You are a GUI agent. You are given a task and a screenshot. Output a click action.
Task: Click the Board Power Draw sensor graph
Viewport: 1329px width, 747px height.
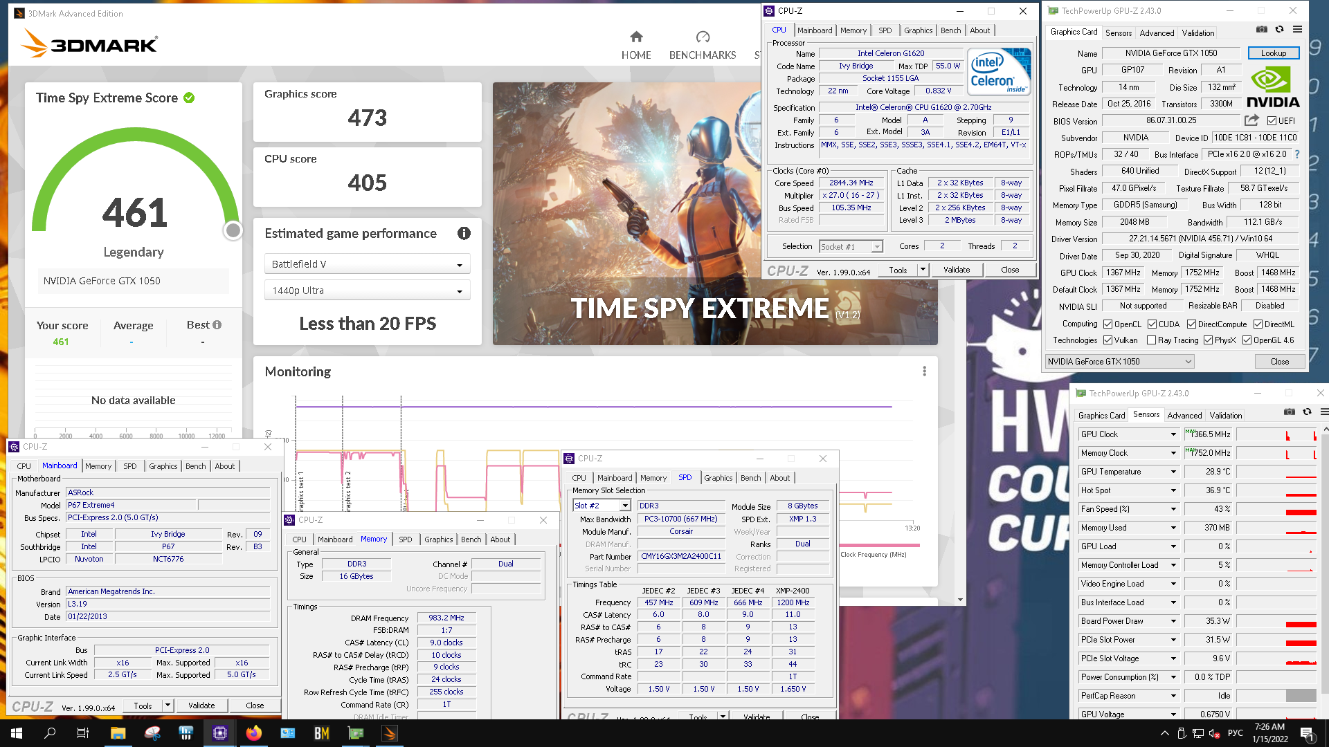[x=1276, y=621]
